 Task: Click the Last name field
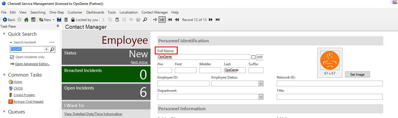(235, 70)
